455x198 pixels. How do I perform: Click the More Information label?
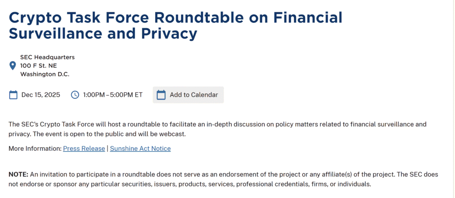tap(35, 149)
